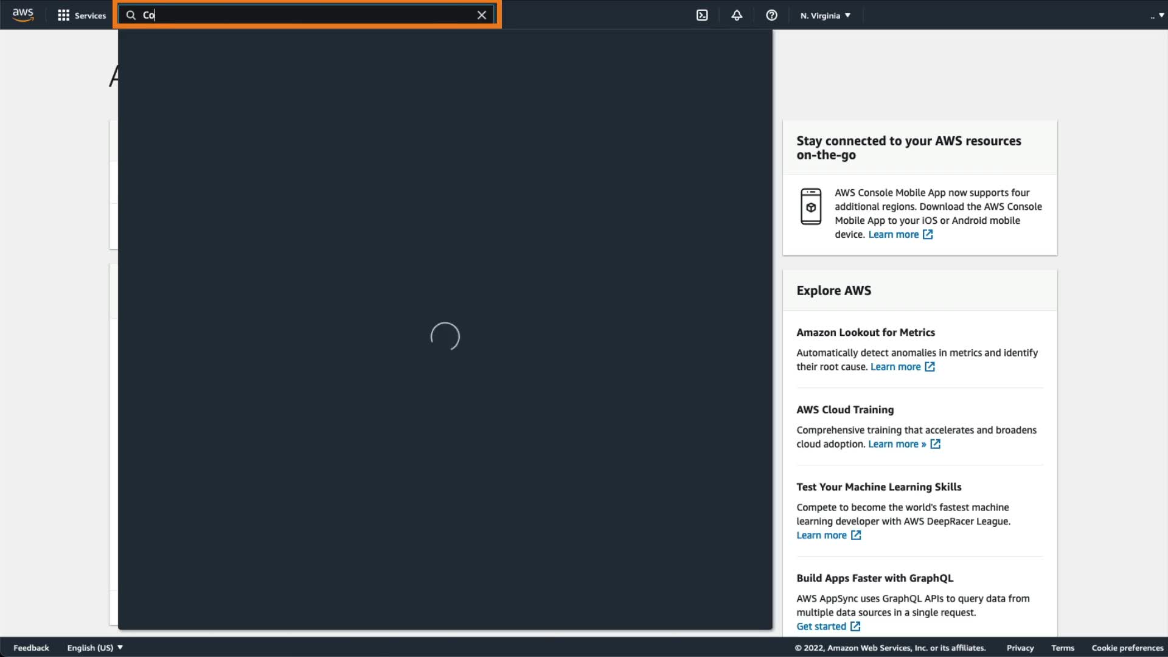Image resolution: width=1168 pixels, height=657 pixels.
Task: Open the Services grid menu
Action: pyautogui.click(x=82, y=15)
